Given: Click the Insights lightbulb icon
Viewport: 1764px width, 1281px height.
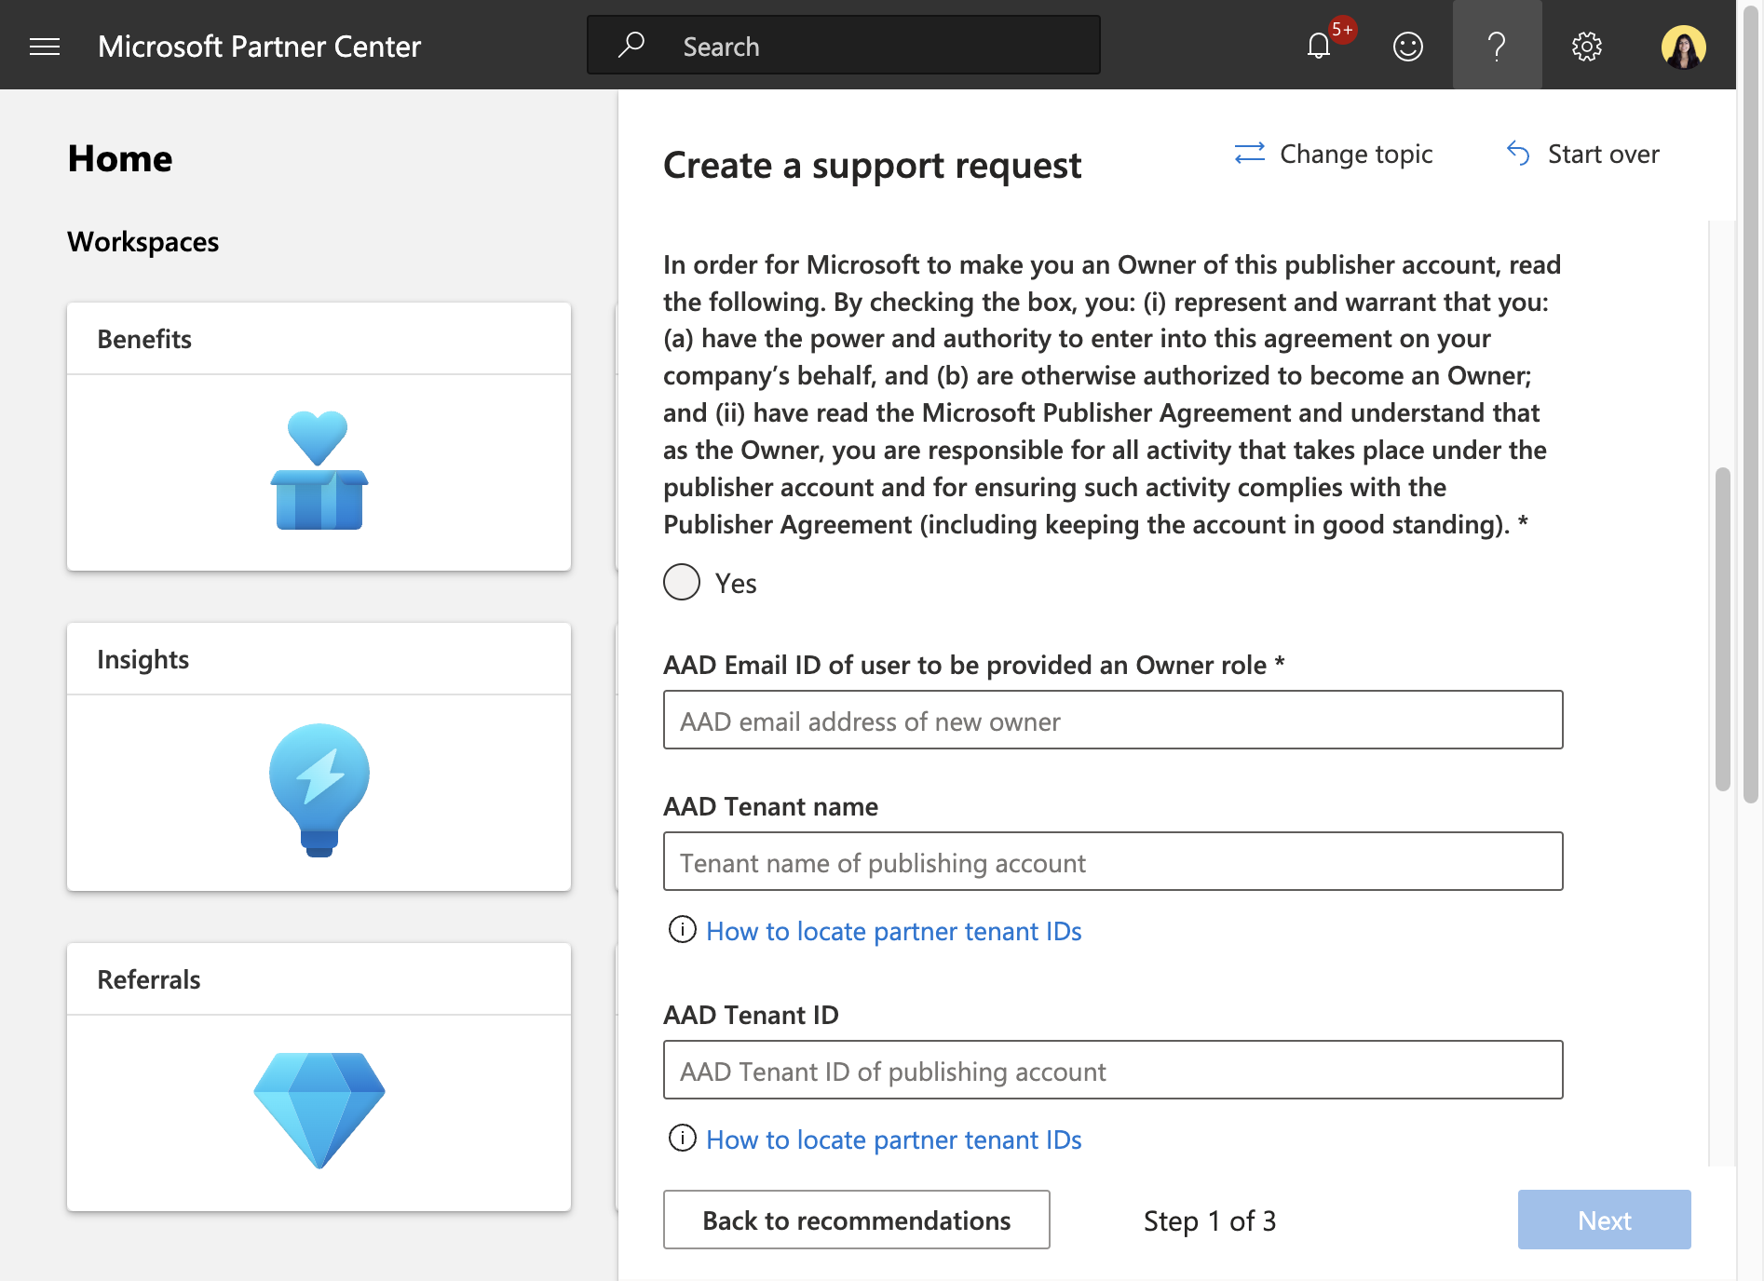Looking at the screenshot, I should [x=319, y=790].
